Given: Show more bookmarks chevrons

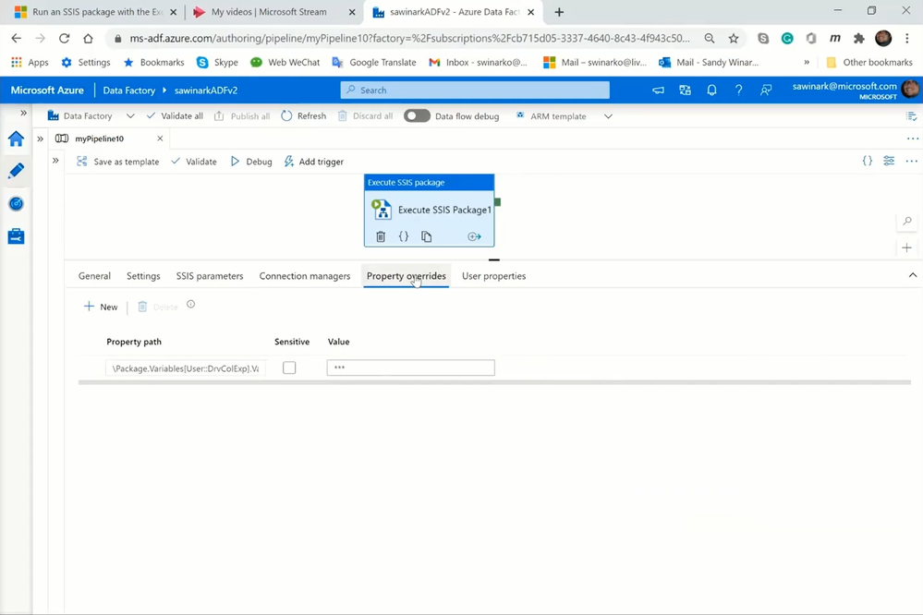Looking at the screenshot, I should point(807,62).
